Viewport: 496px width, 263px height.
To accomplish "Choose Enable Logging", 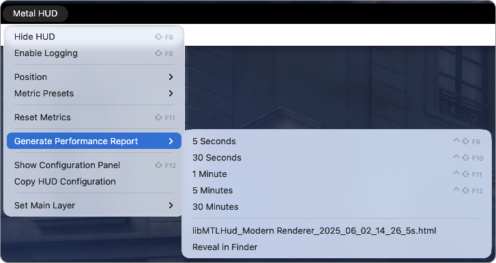I will pyautogui.click(x=94, y=53).
